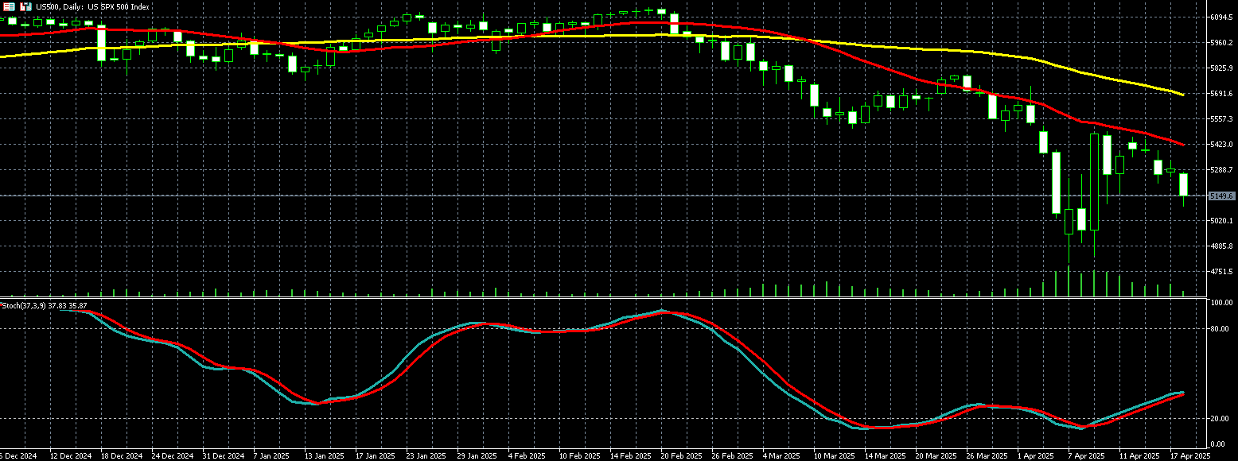The height and width of the screenshot is (461, 1238).
Task: Select the 17 Apr 2025 date label
Action: point(1189,456)
